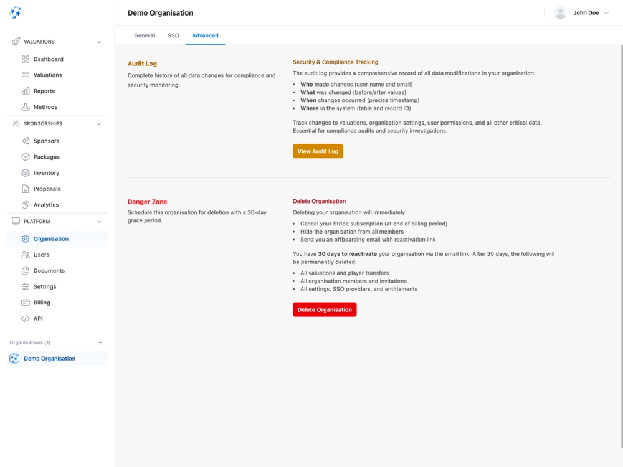Click the Reports bar chart icon

tap(26, 91)
